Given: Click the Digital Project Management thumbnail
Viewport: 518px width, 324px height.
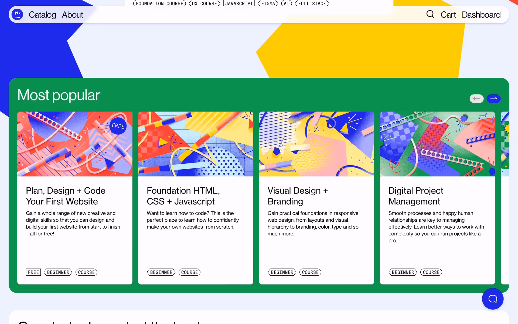Looking at the screenshot, I should pyautogui.click(x=437, y=144).
